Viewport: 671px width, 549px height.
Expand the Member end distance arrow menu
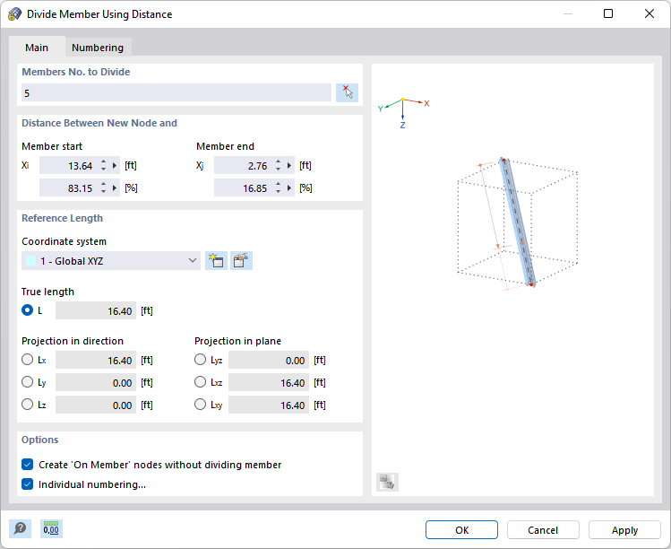coord(289,165)
